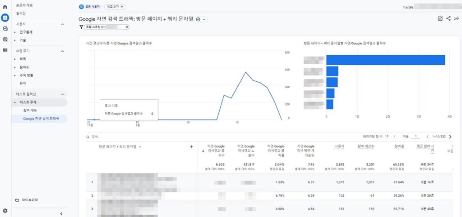Image resolution: width=462 pixels, height=217 pixels.
Task: Expand the 인구통계 tree item
Action: coord(15,32)
